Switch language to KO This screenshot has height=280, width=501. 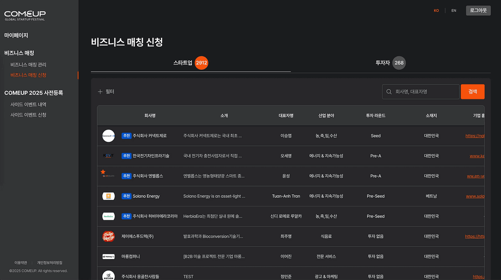click(x=436, y=10)
